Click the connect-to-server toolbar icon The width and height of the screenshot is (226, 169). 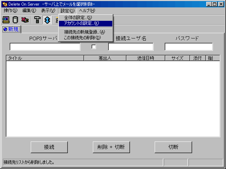(x=6, y=20)
